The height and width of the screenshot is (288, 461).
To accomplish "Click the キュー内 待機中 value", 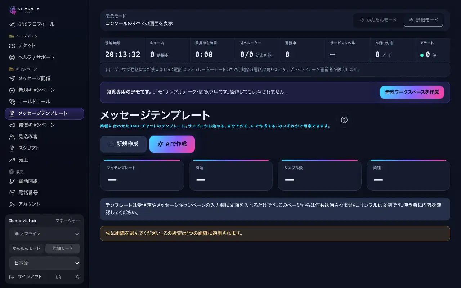I will tap(159, 55).
